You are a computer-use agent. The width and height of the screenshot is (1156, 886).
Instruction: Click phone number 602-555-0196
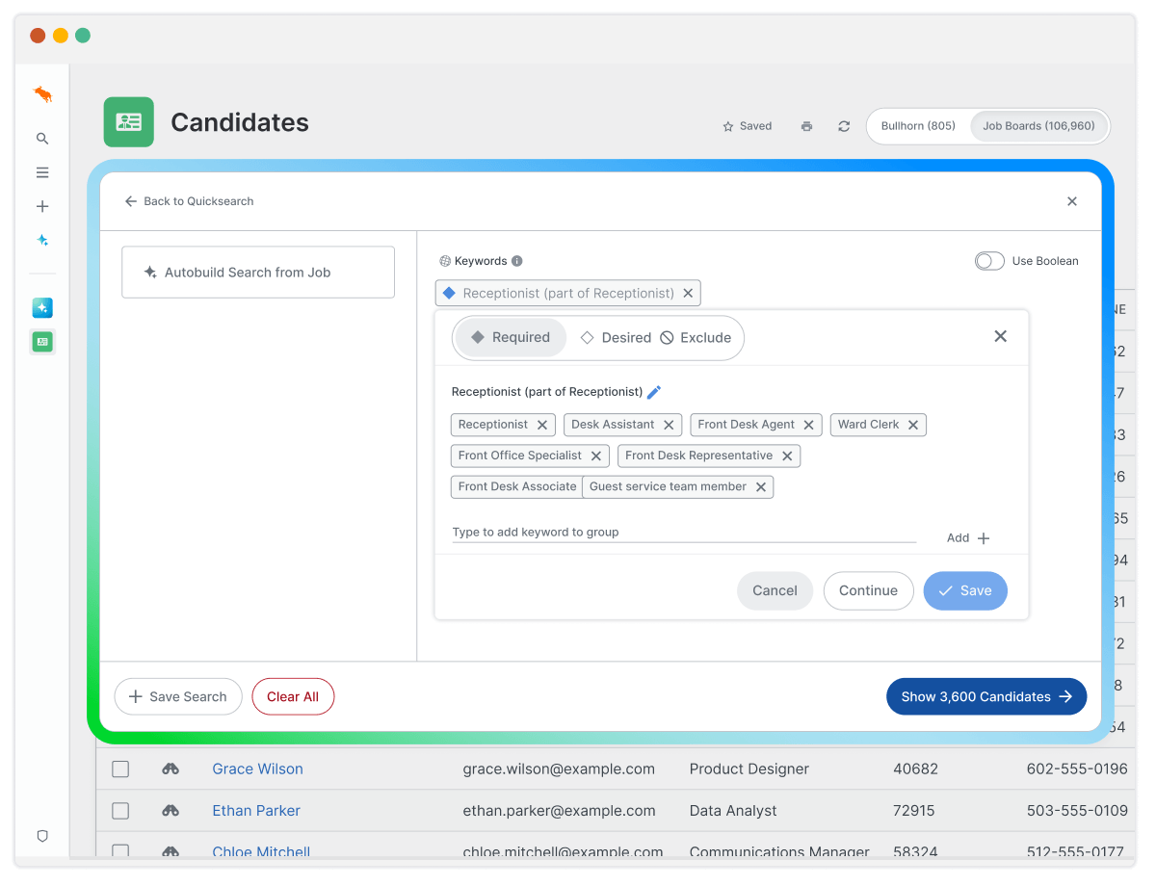tap(1077, 769)
